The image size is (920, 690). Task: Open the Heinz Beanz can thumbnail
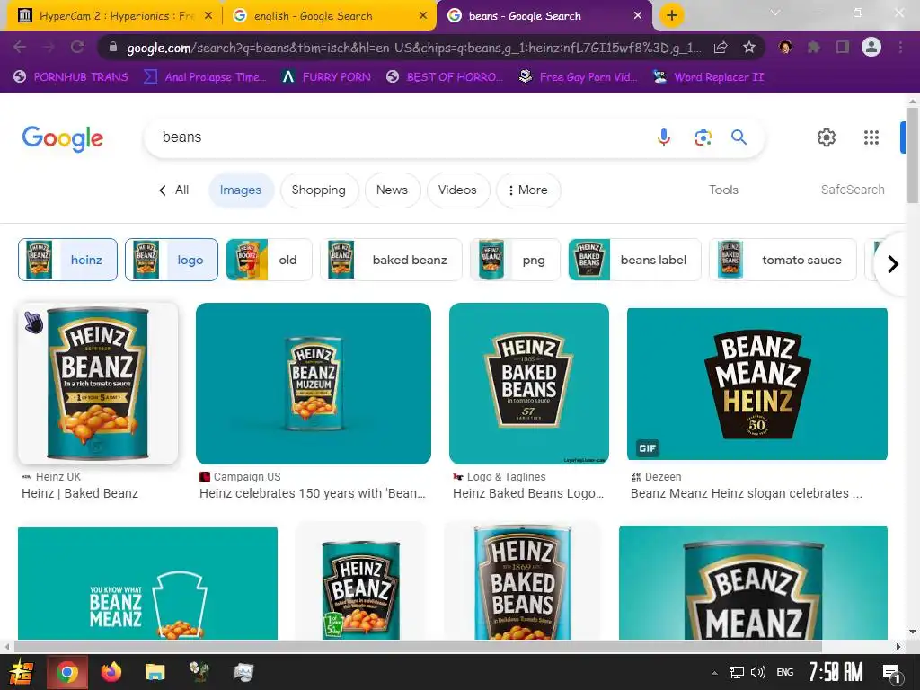coord(98,383)
